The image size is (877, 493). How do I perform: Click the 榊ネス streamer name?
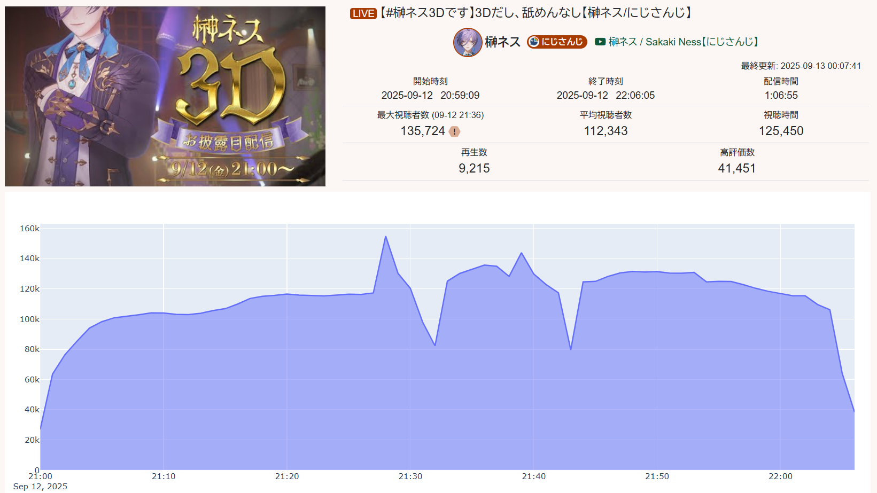click(503, 42)
